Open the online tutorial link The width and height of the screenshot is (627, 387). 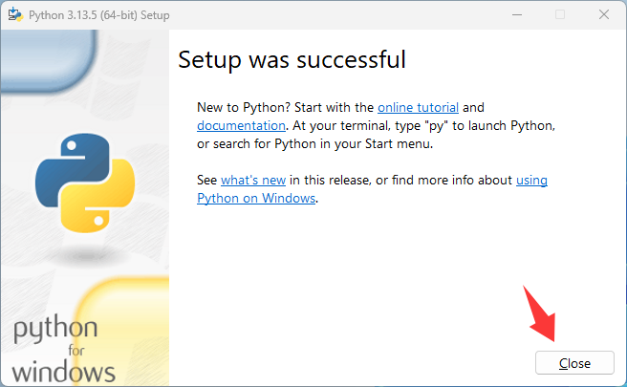(418, 108)
